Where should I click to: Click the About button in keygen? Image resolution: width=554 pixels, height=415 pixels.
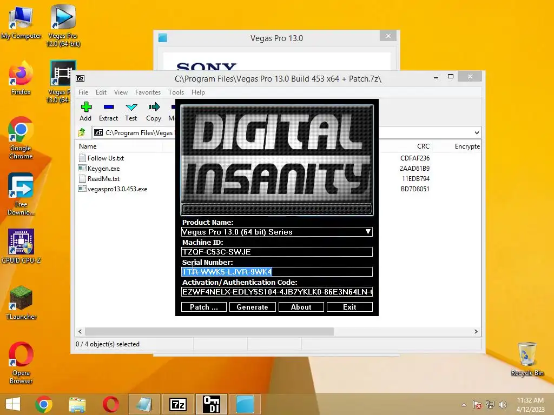301,307
